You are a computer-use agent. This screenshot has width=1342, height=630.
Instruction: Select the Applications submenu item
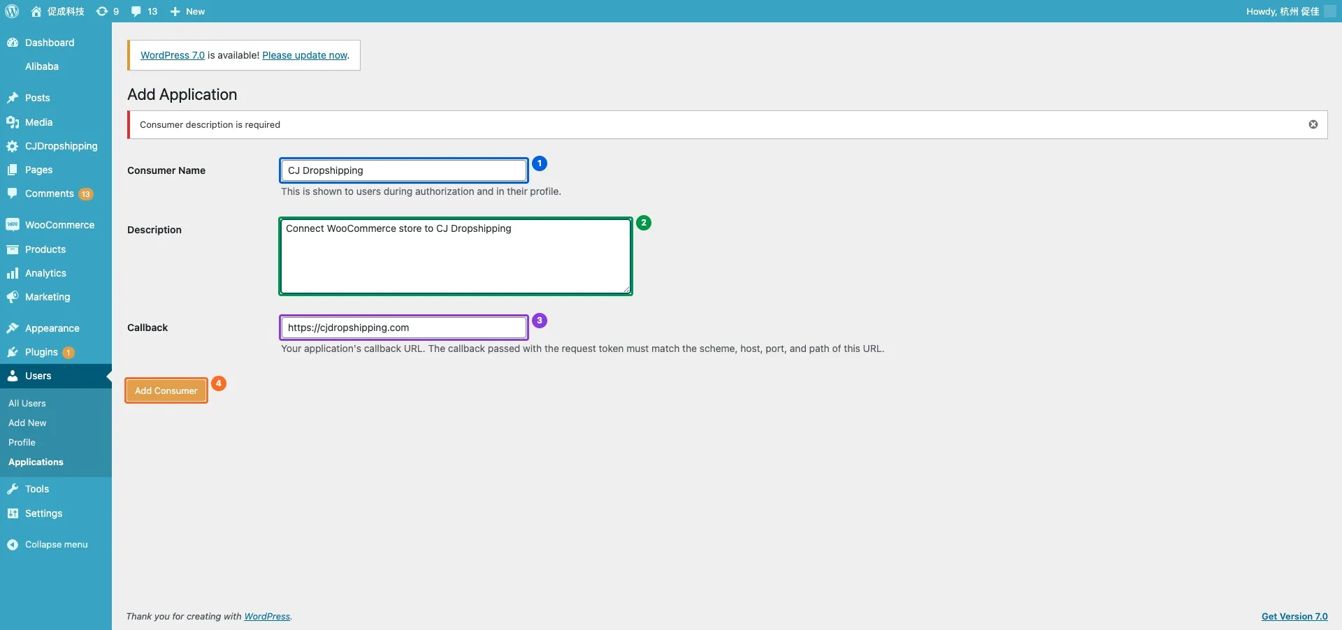pos(36,462)
